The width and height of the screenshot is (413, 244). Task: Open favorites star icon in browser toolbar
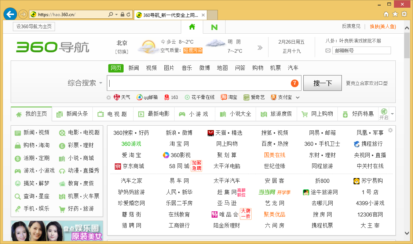click(395, 14)
